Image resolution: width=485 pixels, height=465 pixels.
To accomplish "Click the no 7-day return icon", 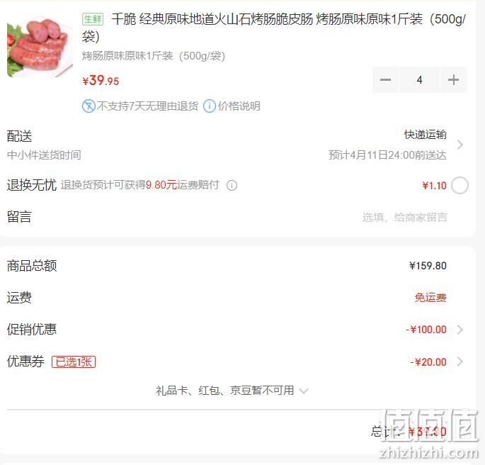I will [x=89, y=106].
